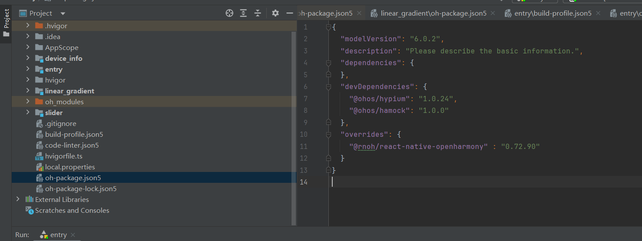Expand the entry module folder
The width and height of the screenshot is (642, 241).
tap(28, 69)
